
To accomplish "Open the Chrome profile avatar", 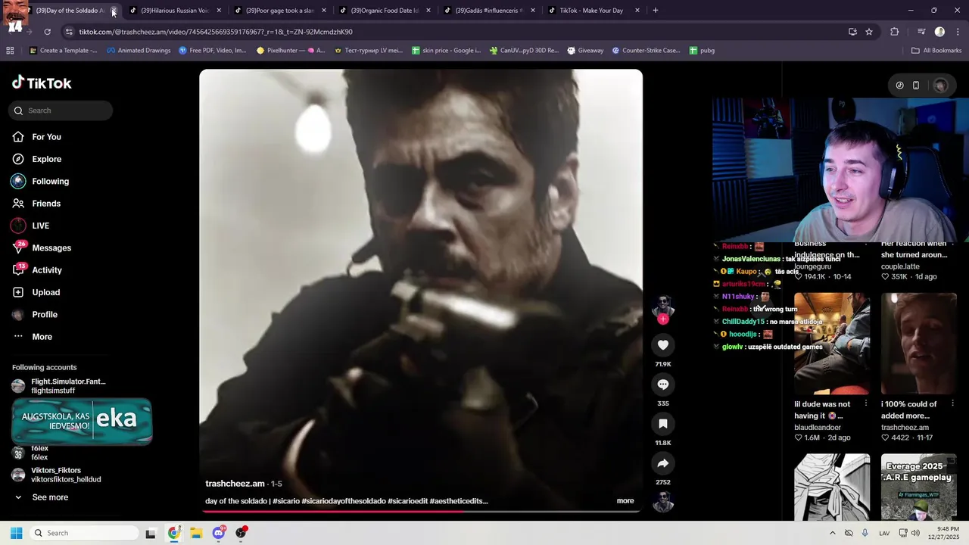I will click(x=939, y=32).
